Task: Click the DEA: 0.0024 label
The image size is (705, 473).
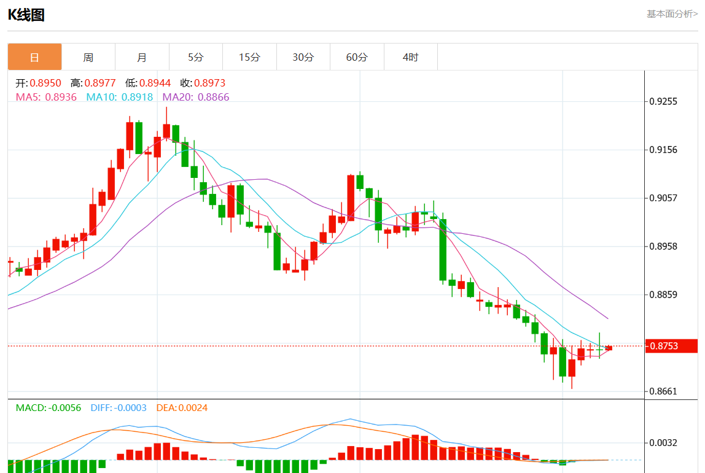Action: point(182,408)
